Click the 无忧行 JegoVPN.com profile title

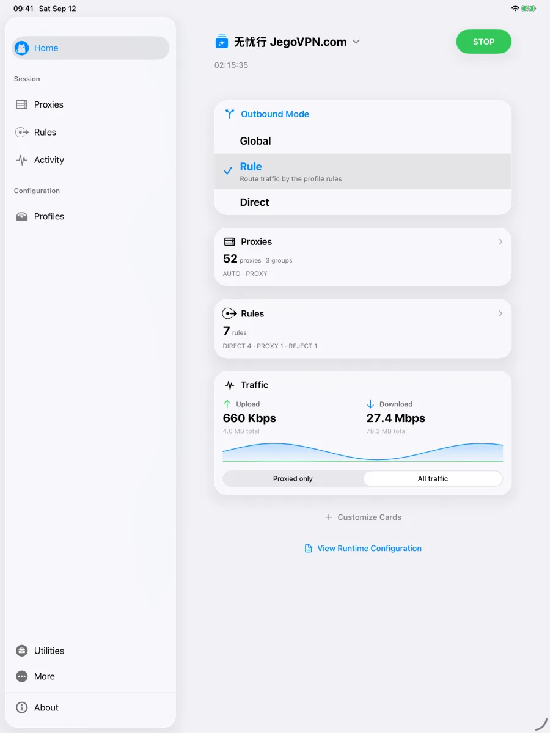coord(290,42)
